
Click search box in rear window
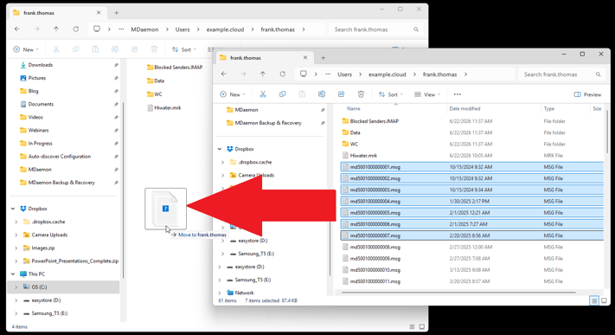(375, 29)
